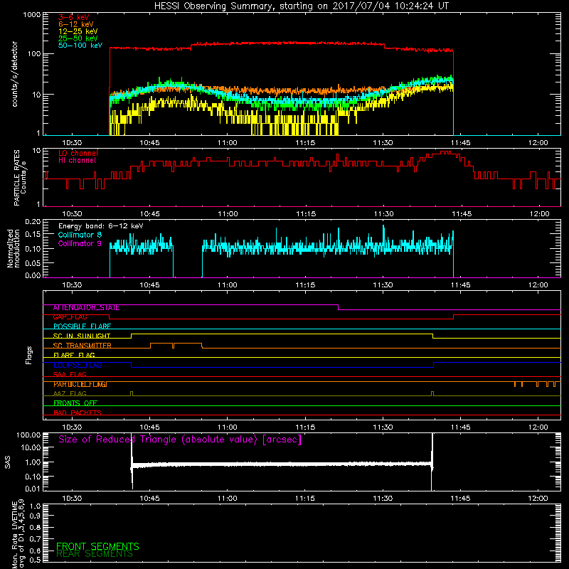Viewport: 569px width, 569px height.
Task: Click the Size of Reduced Triangle caption
Action: coord(180,440)
